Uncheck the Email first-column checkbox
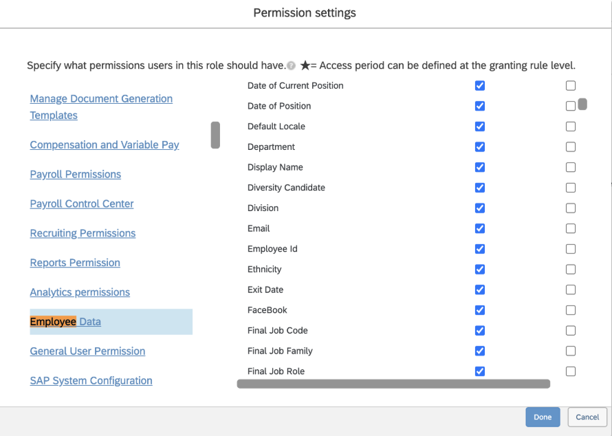The width and height of the screenshot is (612, 436). [x=480, y=228]
